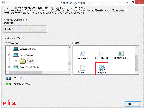Screen dimensions: 145x109
Task: Collapse the Roxio Creator tree node
Action: tap(9, 55)
